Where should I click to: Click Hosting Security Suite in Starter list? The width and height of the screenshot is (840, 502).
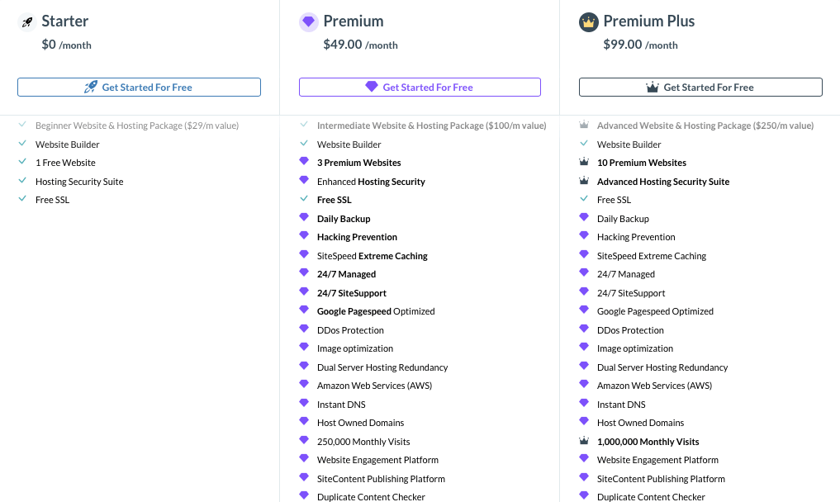click(79, 182)
